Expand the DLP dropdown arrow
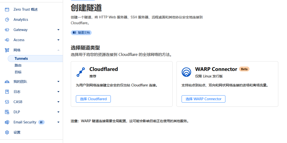Viewport: 287px width, 143px height. pyautogui.click(x=58, y=112)
